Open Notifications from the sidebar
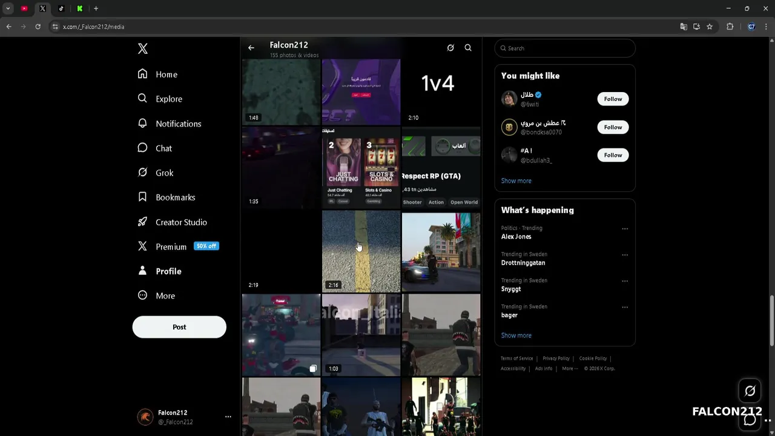The image size is (775, 436). tap(170, 124)
